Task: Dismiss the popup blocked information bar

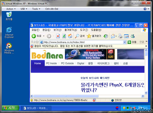Action: pyautogui.click(x=146, y=46)
